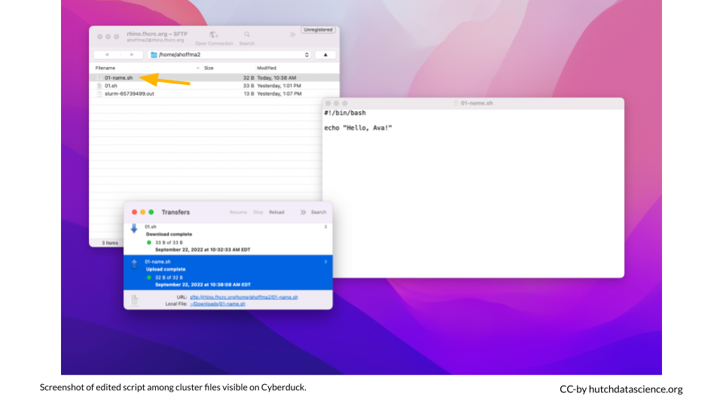Open a new connection in Cyberduck toolbar
723x406 pixels.
click(x=213, y=38)
